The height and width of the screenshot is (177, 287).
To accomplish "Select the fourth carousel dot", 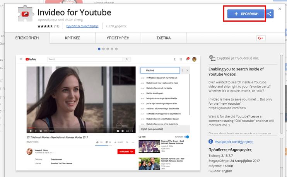I will (112, 49).
